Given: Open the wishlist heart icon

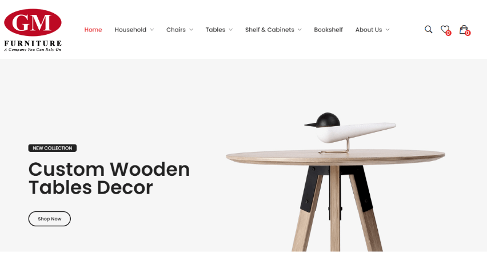Looking at the screenshot, I should pyautogui.click(x=445, y=29).
